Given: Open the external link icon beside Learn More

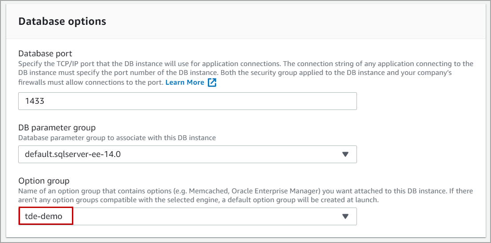Looking at the screenshot, I should coord(212,82).
